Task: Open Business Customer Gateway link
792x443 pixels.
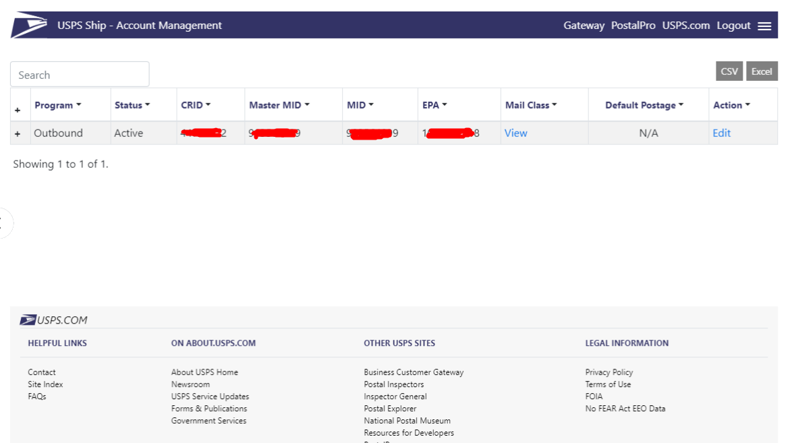Action: point(414,372)
